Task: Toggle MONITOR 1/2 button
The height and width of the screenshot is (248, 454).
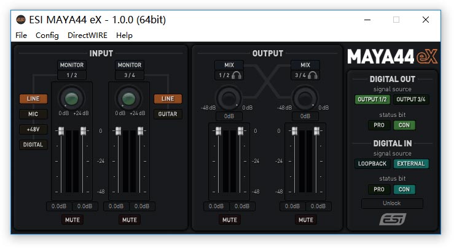Action: click(x=72, y=65)
